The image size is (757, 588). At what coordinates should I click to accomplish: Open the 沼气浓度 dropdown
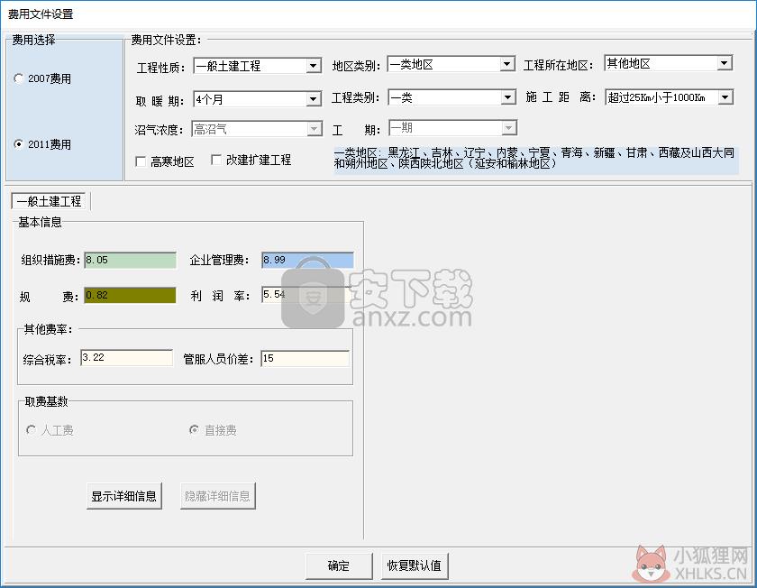[315, 129]
